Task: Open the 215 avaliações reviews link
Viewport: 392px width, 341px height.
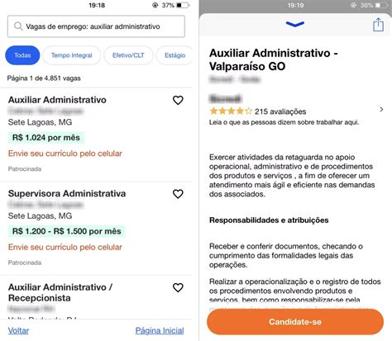Action: click(280, 111)
